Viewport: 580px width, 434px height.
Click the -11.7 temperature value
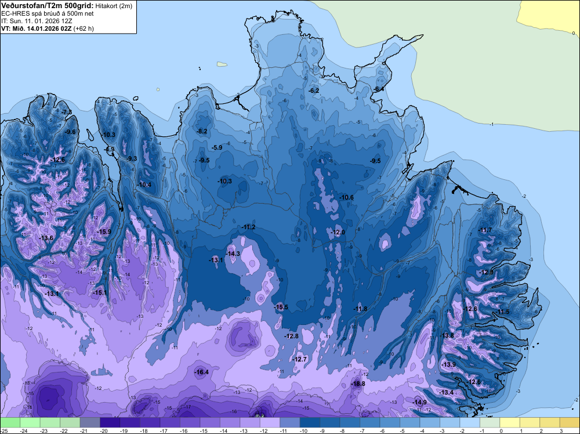485,230
